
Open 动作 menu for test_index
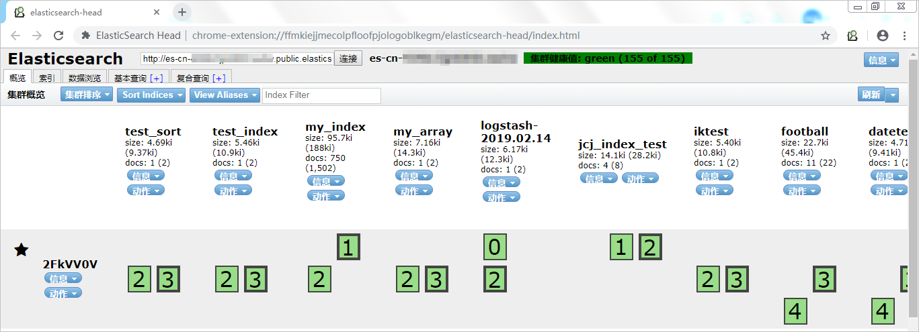click(233, 190)
